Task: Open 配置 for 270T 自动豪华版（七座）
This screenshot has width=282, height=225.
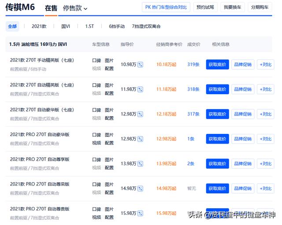Action: (109, 118)
